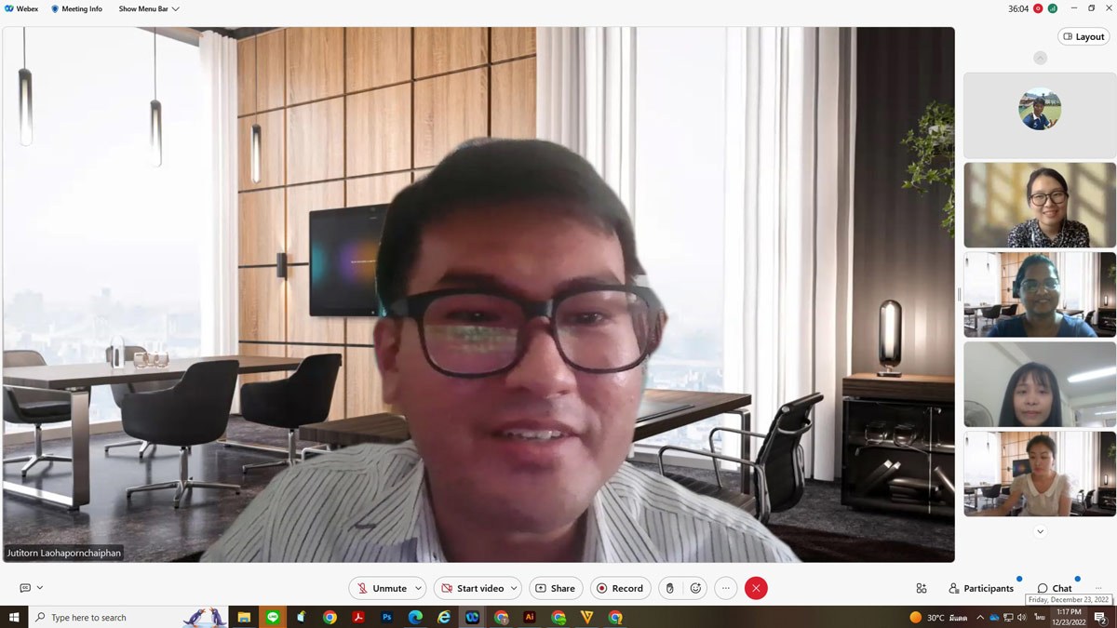Open Photoshop from the Windows taskbar
1117x628 pixels.
pos(386,617)
